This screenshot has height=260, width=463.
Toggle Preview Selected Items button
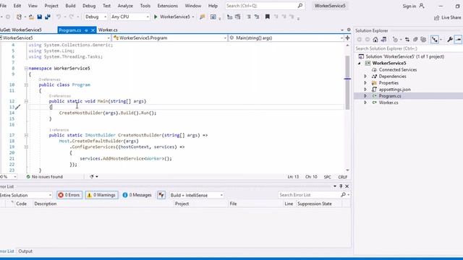[x=458, y=40]
